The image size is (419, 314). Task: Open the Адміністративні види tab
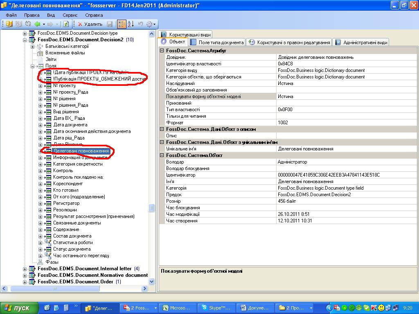point(361,42)
